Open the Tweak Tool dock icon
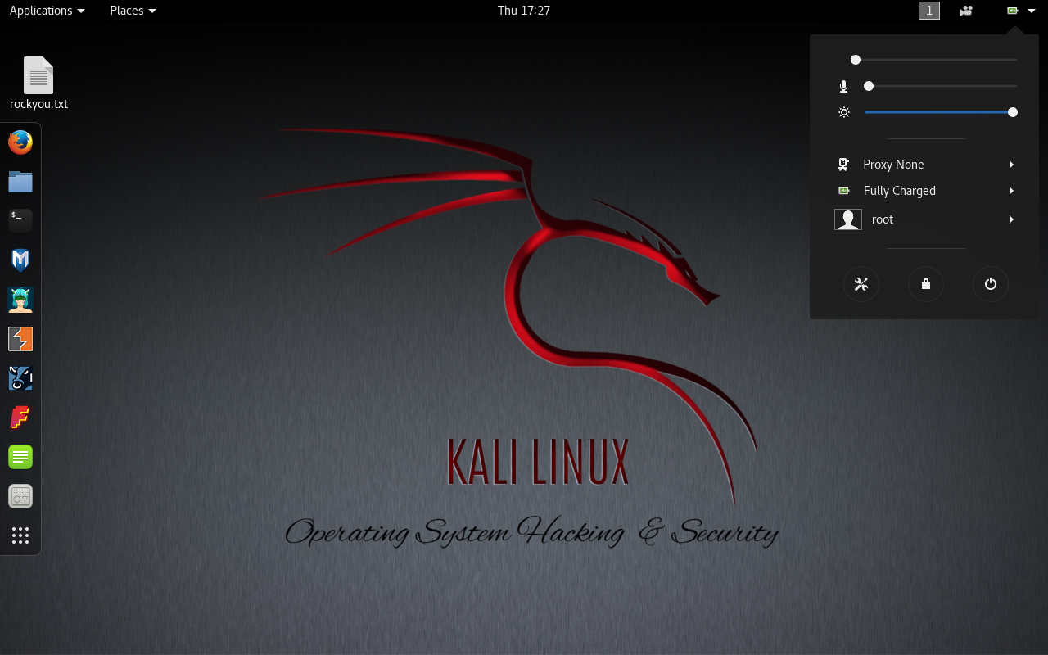This screenshot has width=1048, height=655. click(x=20, y=496)
